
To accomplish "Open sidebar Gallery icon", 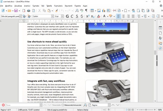I will [x=160, y=43].
